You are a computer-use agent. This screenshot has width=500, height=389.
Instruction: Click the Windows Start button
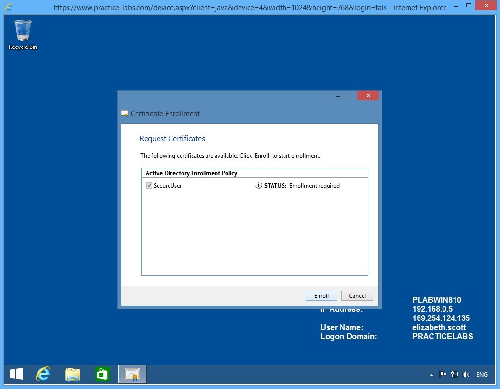pos(16,374)
